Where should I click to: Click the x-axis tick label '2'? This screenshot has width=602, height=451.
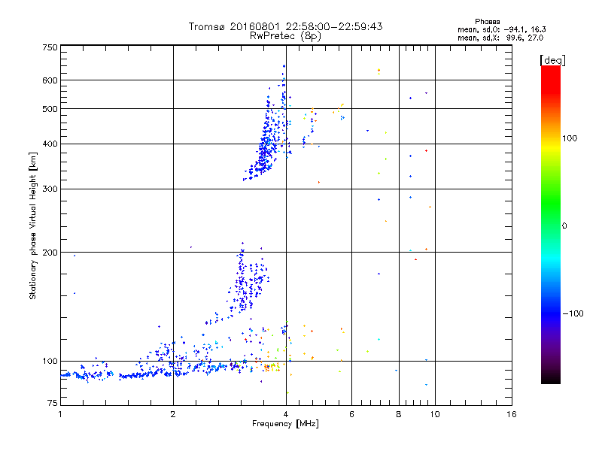[x=173, y=414]
